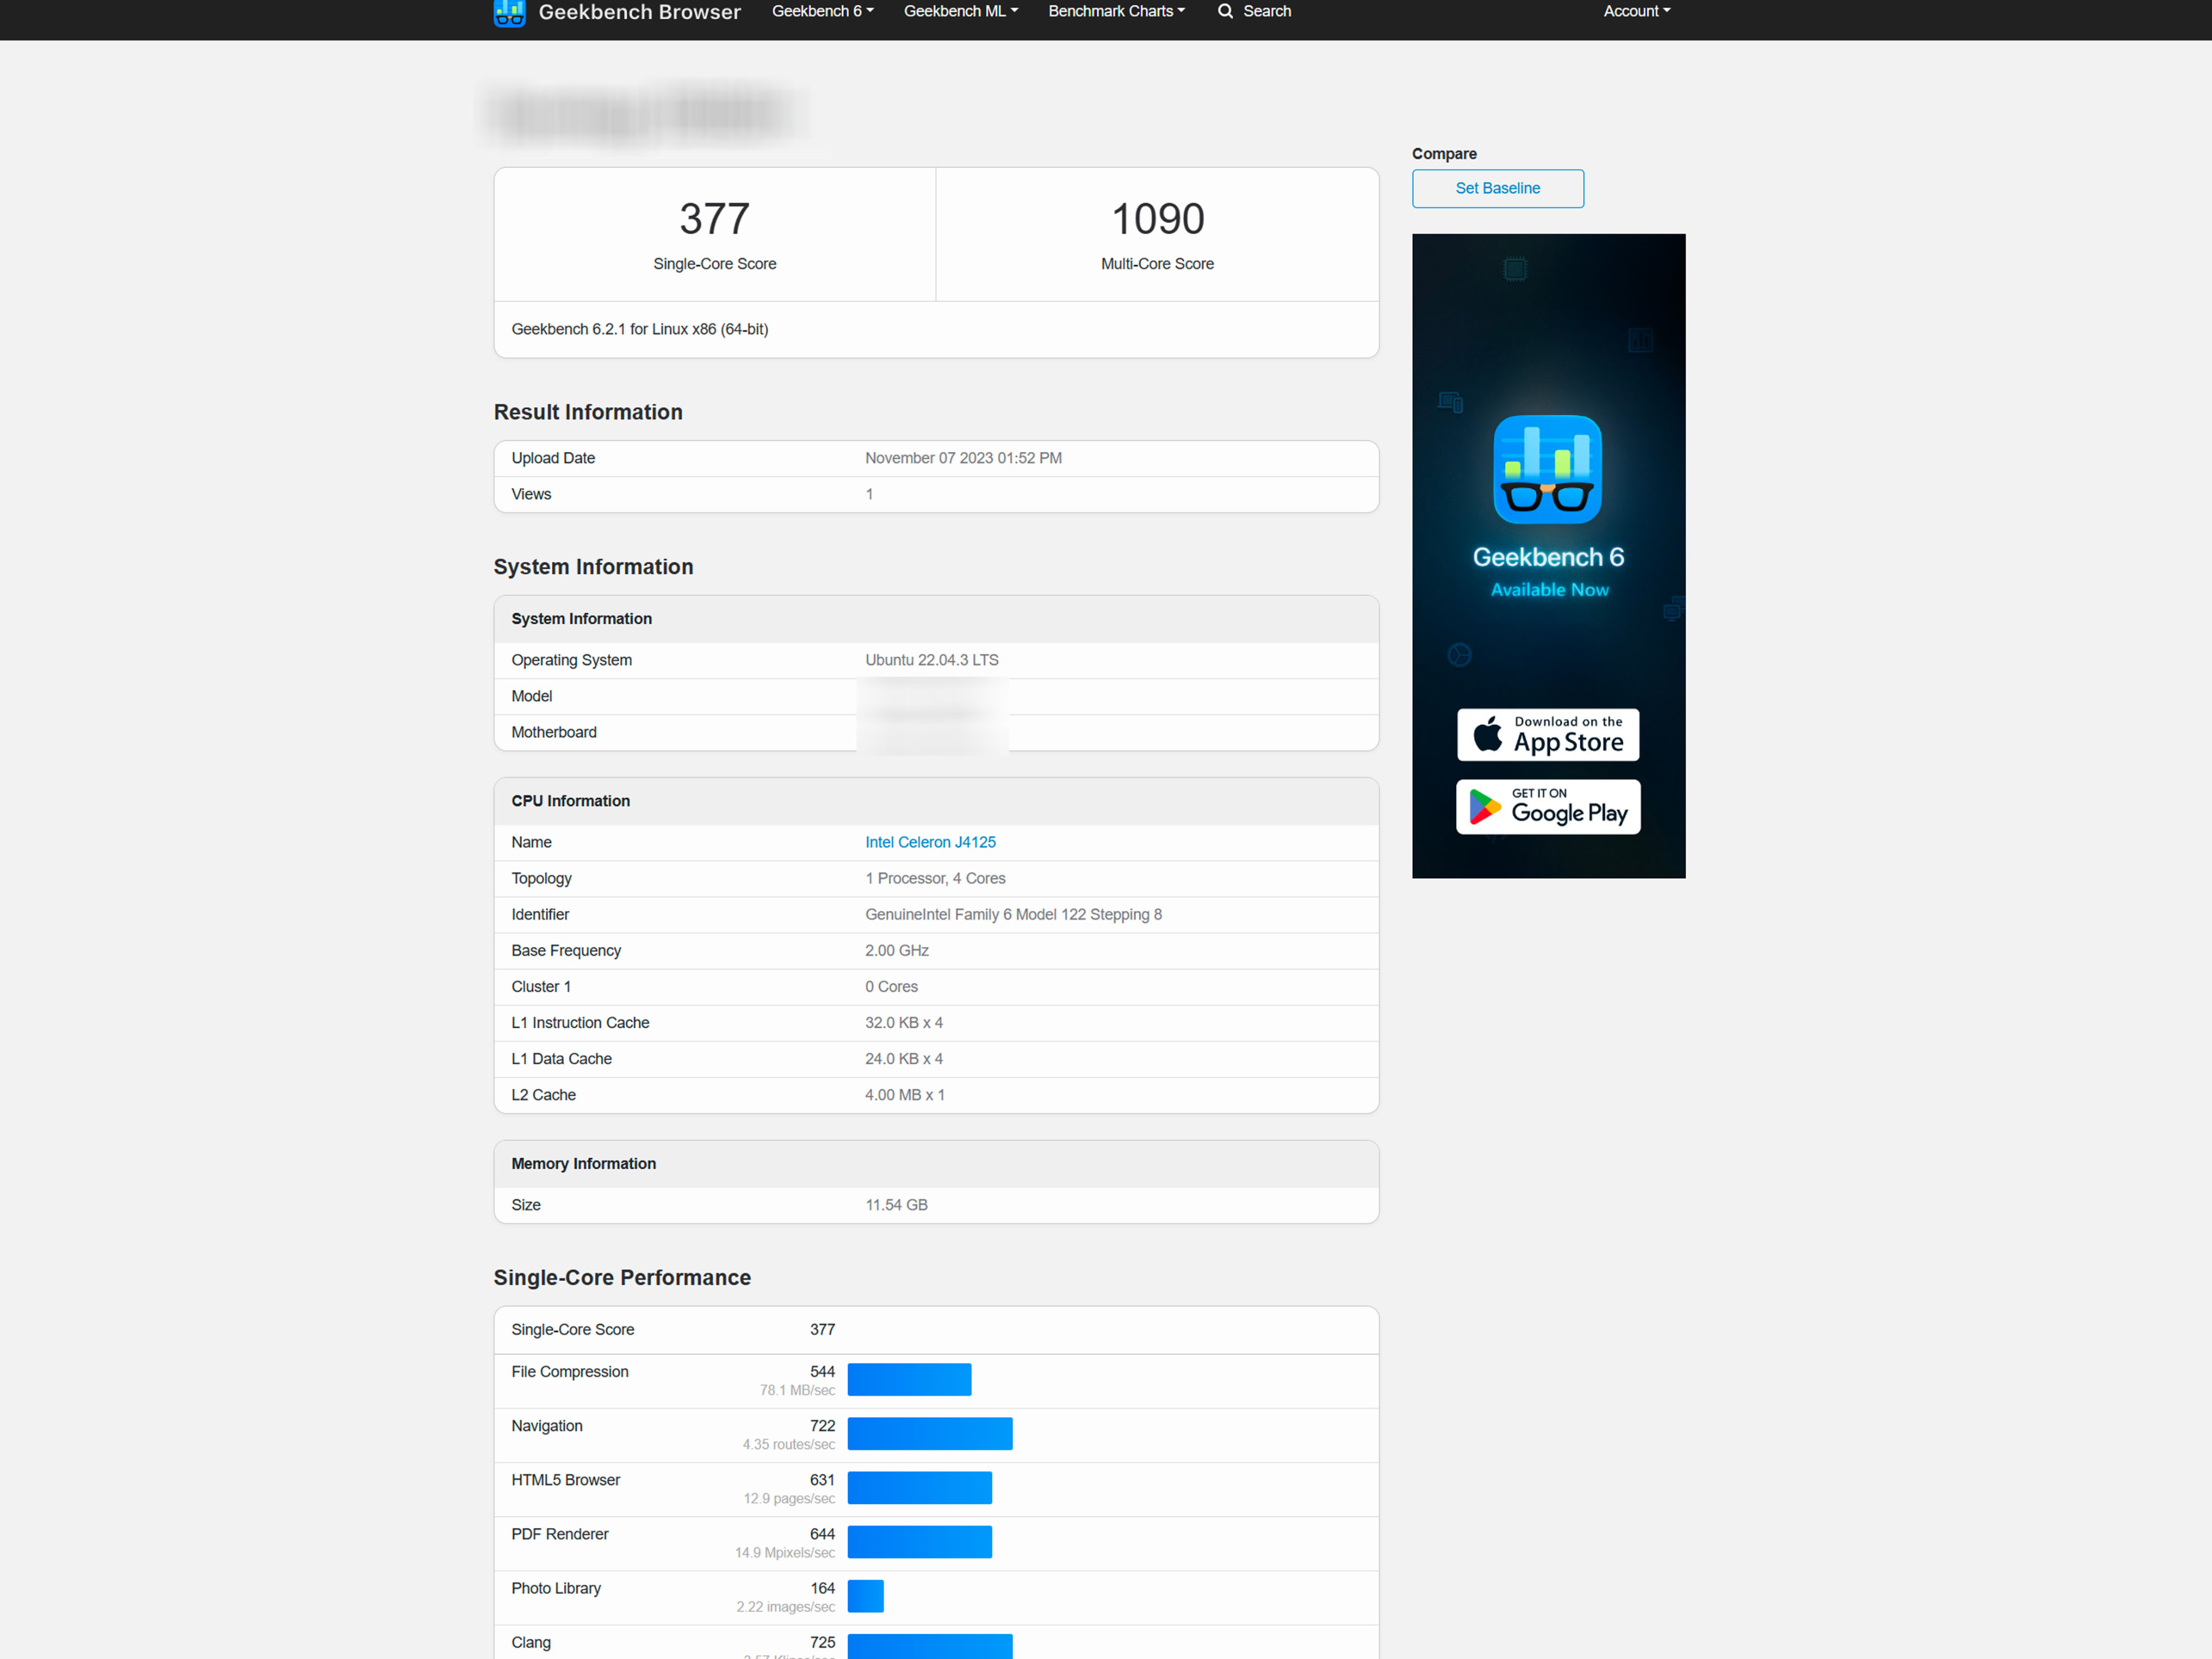
Task: Click the 'Geekbench 6 Available Now' ad text
Action: pos(1548,572)
